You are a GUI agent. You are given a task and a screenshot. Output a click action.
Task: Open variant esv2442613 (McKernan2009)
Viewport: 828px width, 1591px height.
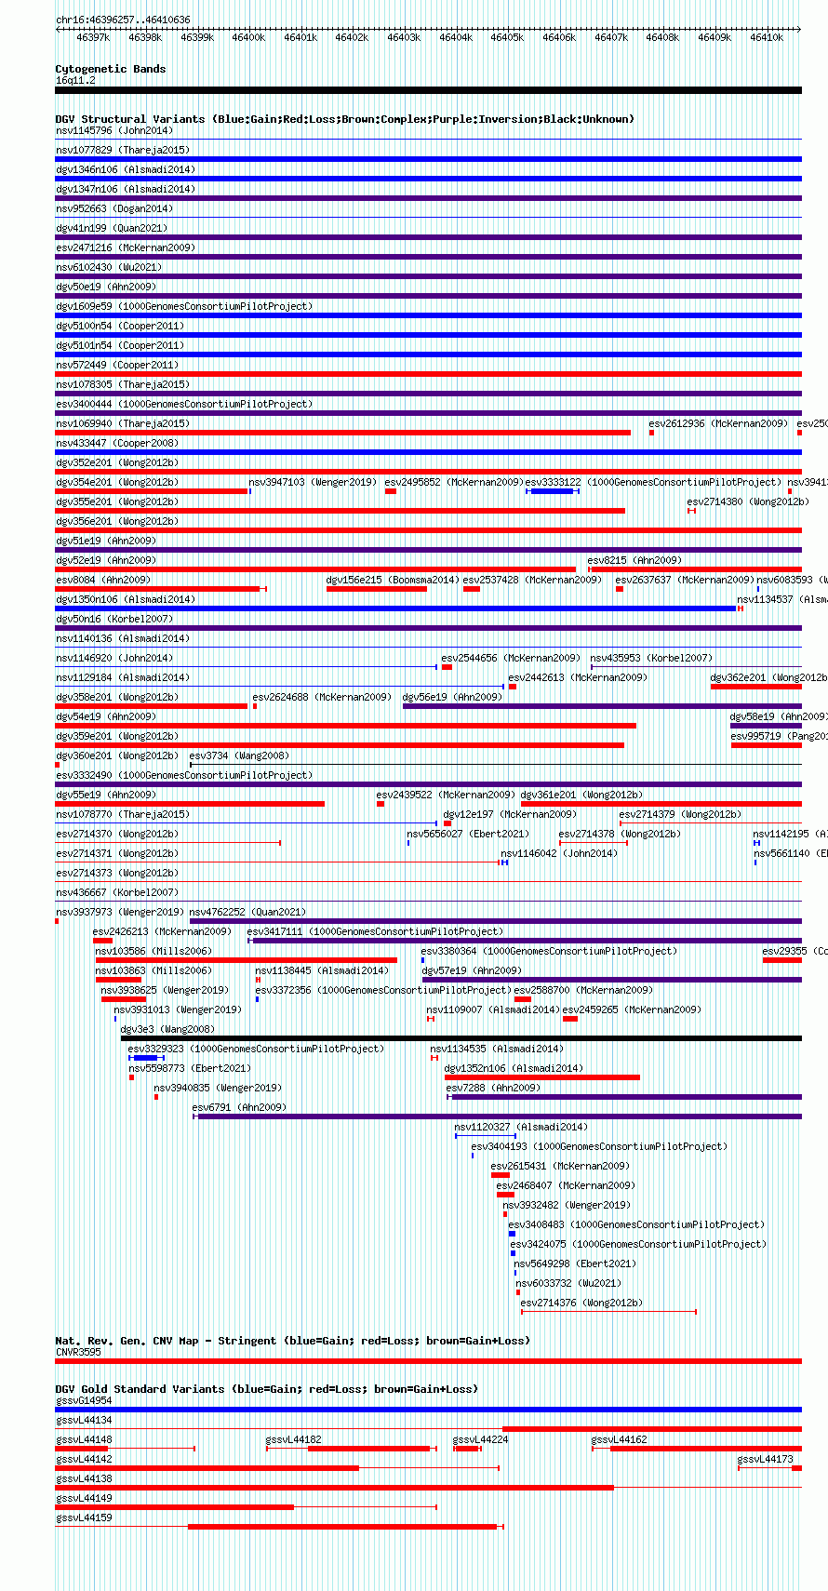[x=578, y=677]
